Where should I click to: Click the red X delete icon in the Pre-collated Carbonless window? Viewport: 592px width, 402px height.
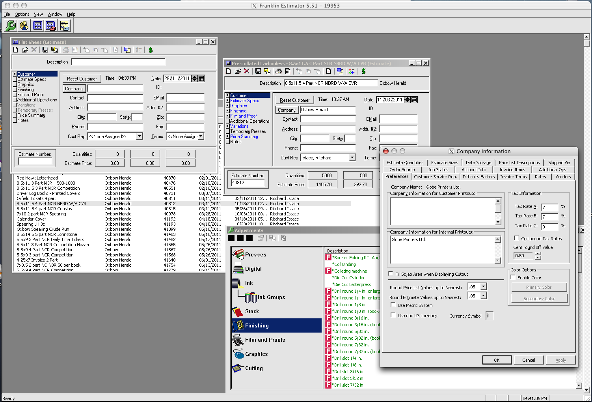[x=247, y=71]
